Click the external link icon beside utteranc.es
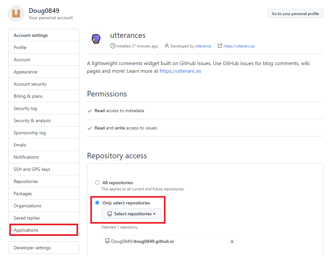Screen dimensions: 333x256 220,46
